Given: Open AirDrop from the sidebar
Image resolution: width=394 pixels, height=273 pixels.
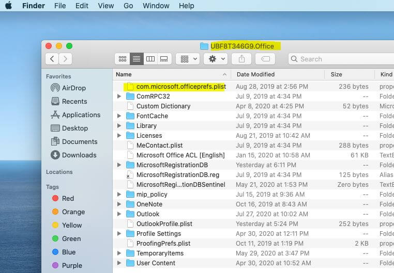Looking at the screenshot, I should (x=73, y=88).
